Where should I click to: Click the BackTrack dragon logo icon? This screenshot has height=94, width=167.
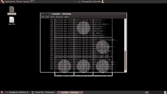click(x=2, y=2)
